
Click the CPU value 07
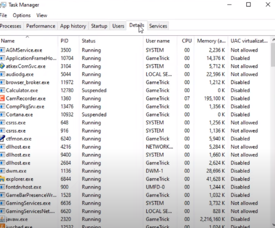187,98
